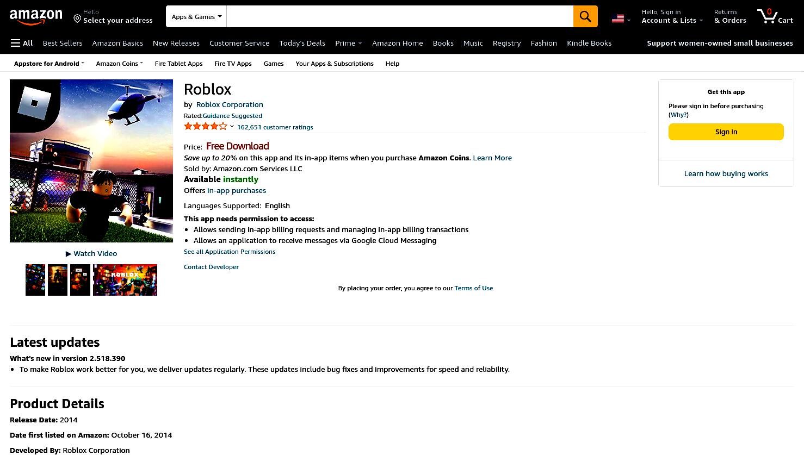The height and width of the screenshot is (455, 804).
Task: Click the main Roblox app image
Action: click(91, 161)
